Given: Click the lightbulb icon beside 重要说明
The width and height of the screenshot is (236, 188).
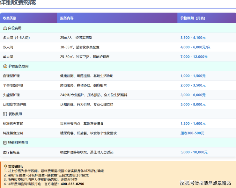Looking at the screenshot, I should point(5,166).
